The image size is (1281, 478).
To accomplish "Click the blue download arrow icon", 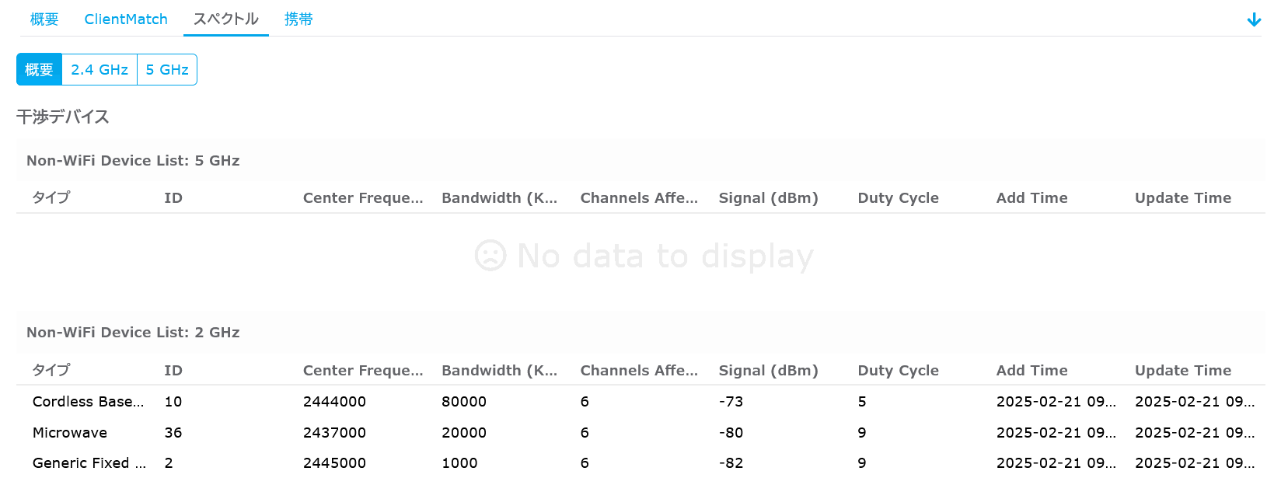I will coord(1254,19).
